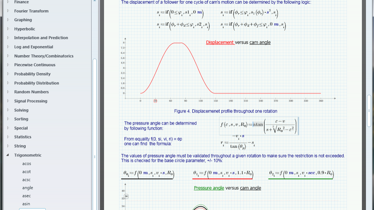Image resolution: width=374 pixels, height=210 pixels.
Task: Insert the angle function from list
Action: pos(27,188)
